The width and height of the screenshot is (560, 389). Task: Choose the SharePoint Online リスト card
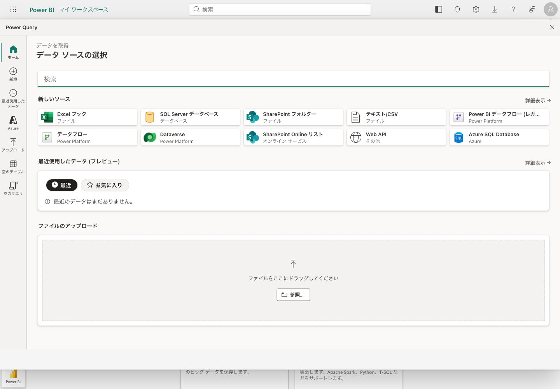coord(293,137)
